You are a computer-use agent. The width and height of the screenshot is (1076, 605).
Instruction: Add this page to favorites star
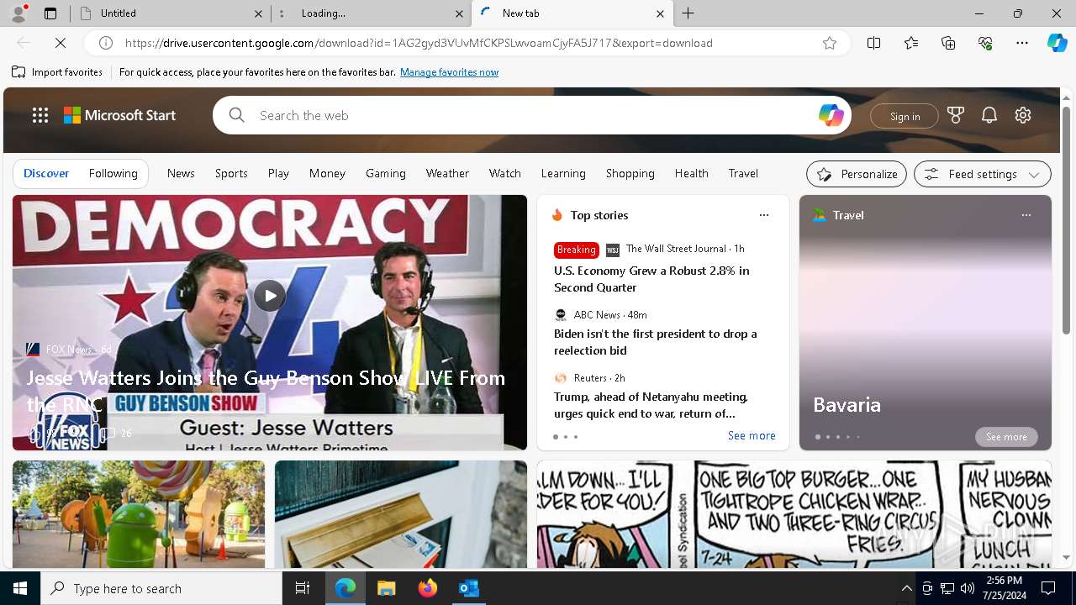[830, 43]
